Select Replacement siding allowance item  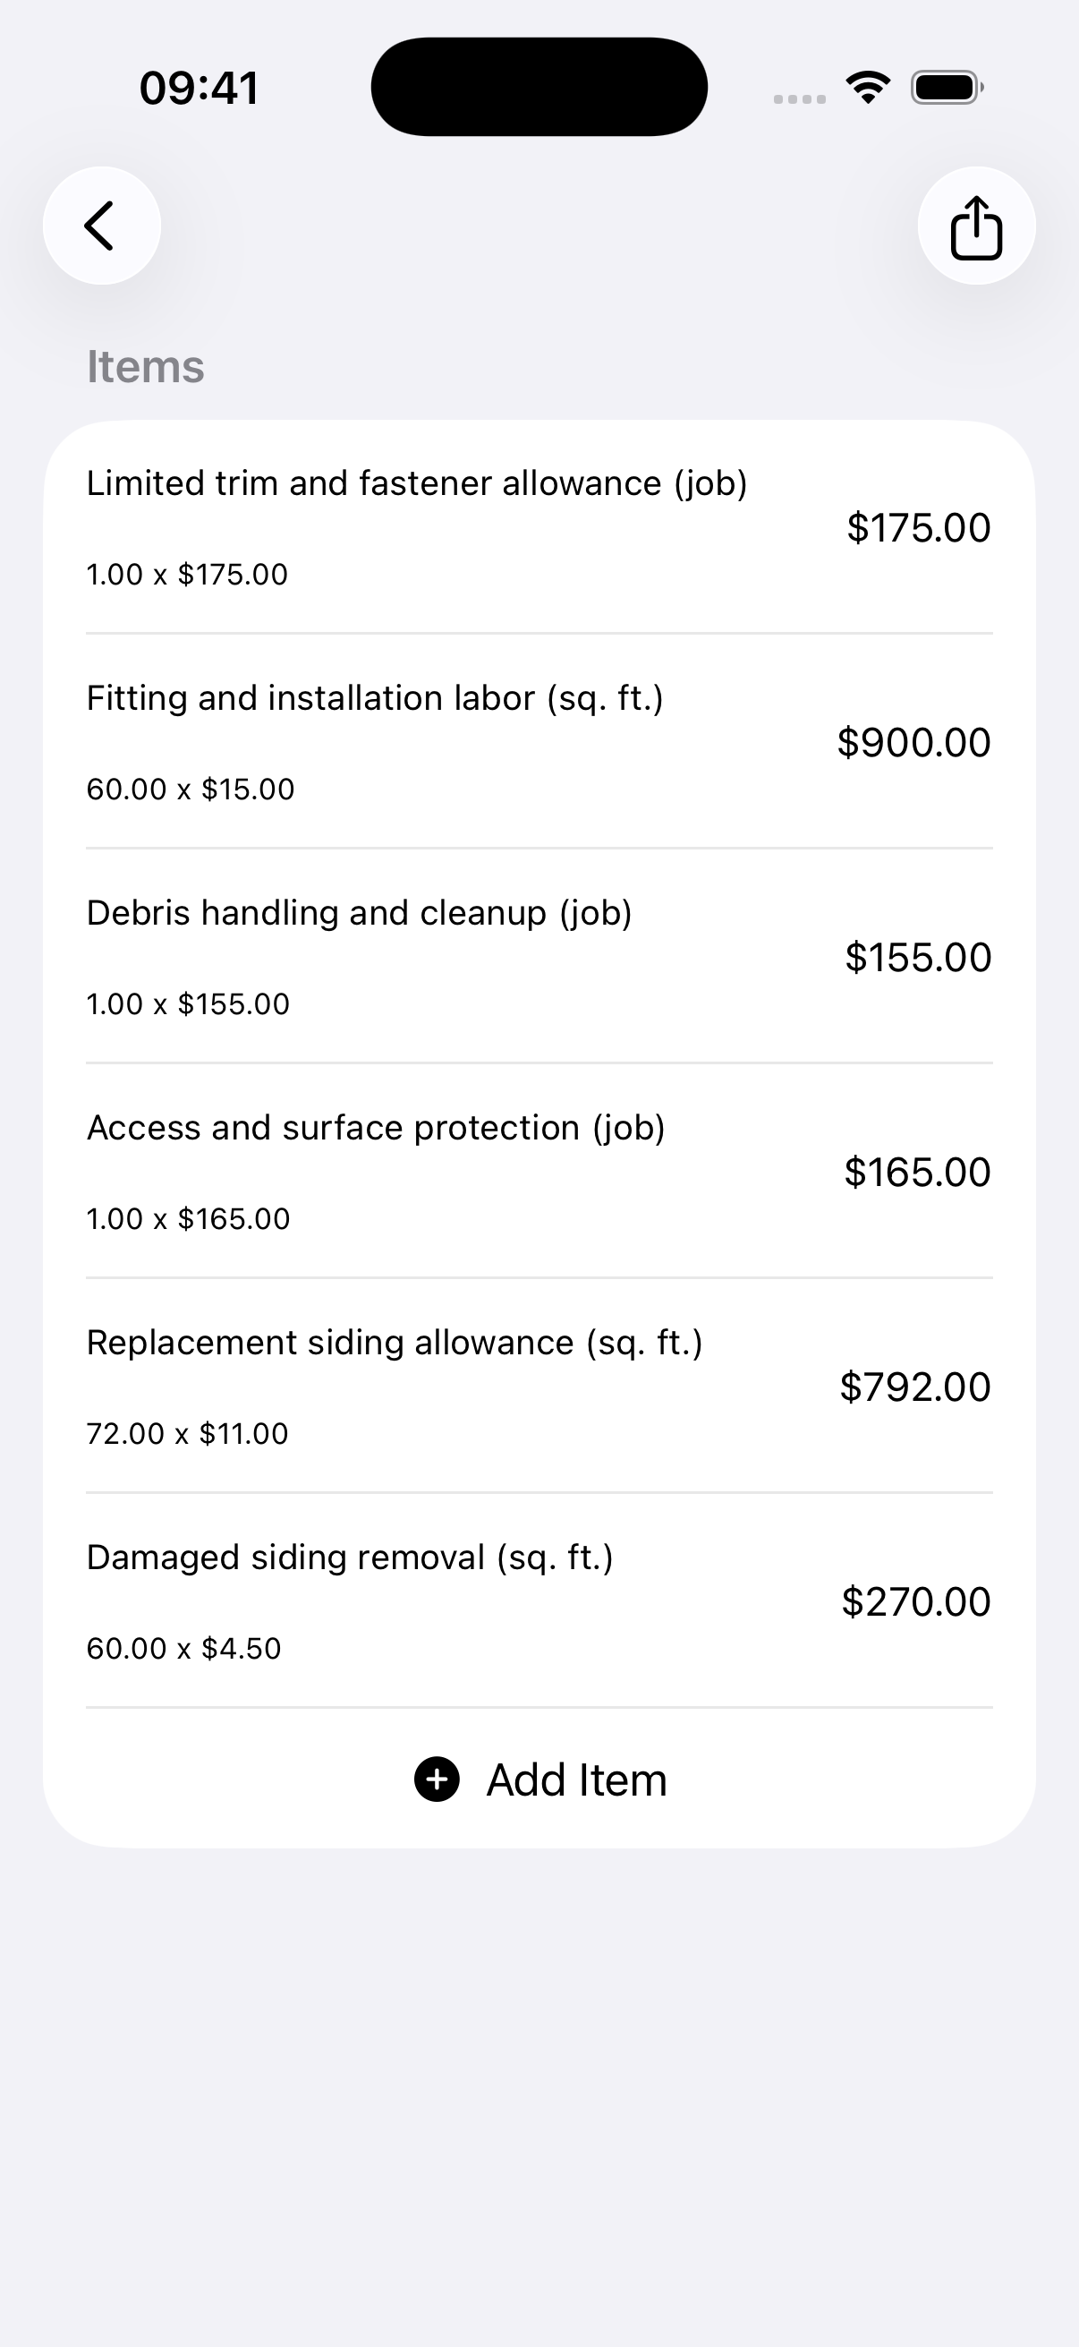(x=539, y=1387)
